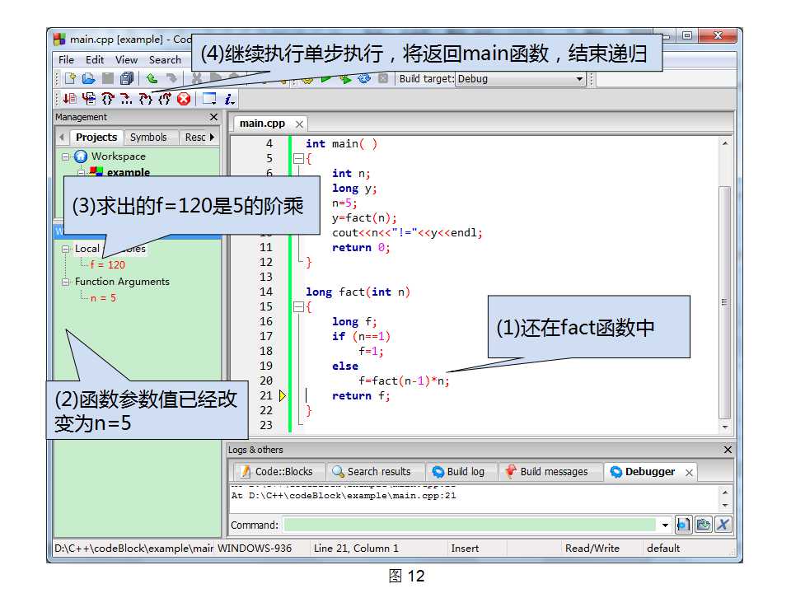Open the Edit menu
The image size is (791, 593).
point(95,60)
